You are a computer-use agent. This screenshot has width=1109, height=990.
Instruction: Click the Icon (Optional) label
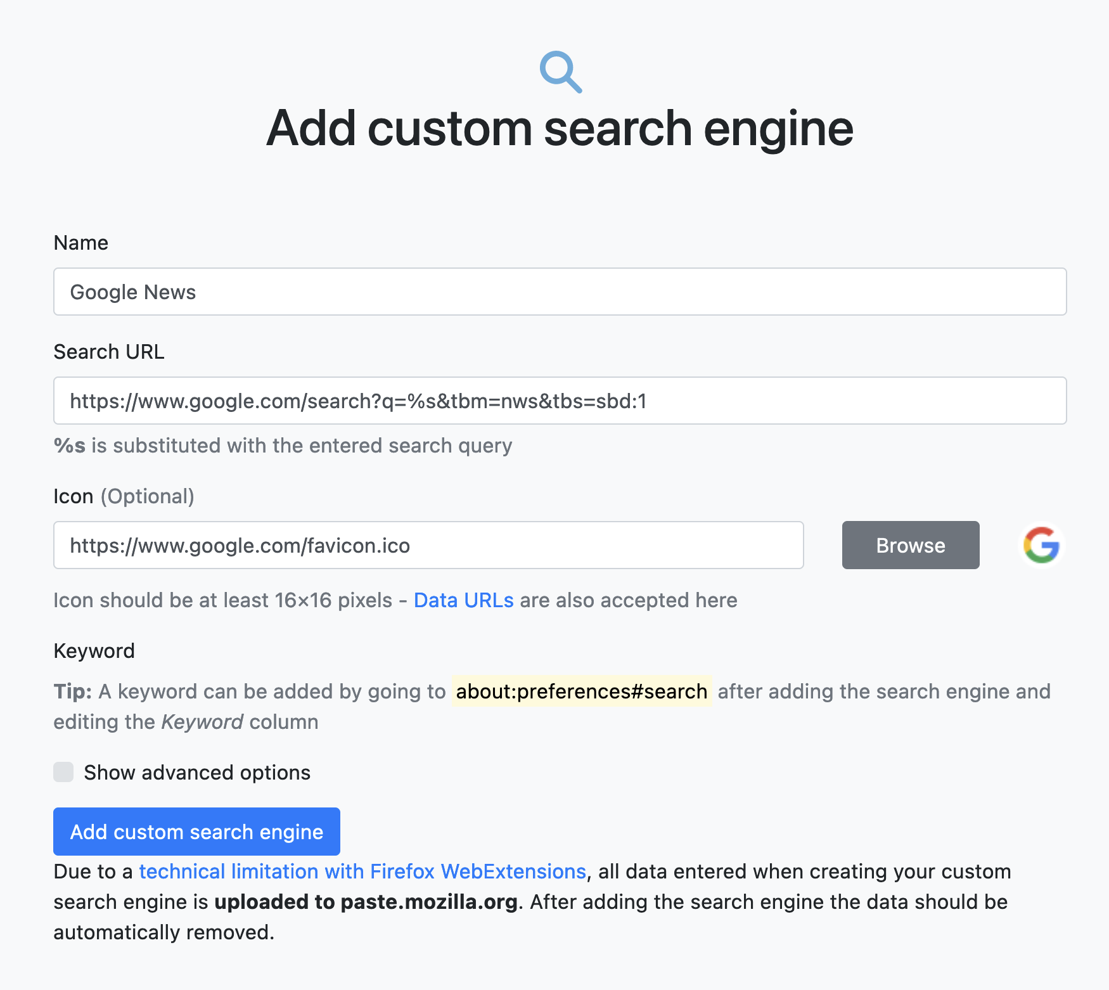pyautogui.click(x=124, y=496)
